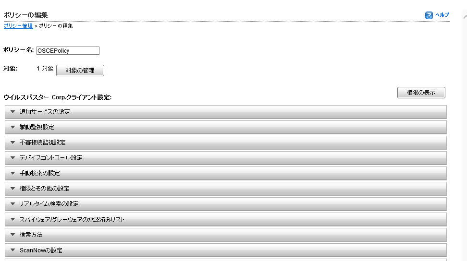This screenshot has height=261, width=467.
Task: Expand the 挙動監視設定 section arrow
Action: tap(12, 127)
